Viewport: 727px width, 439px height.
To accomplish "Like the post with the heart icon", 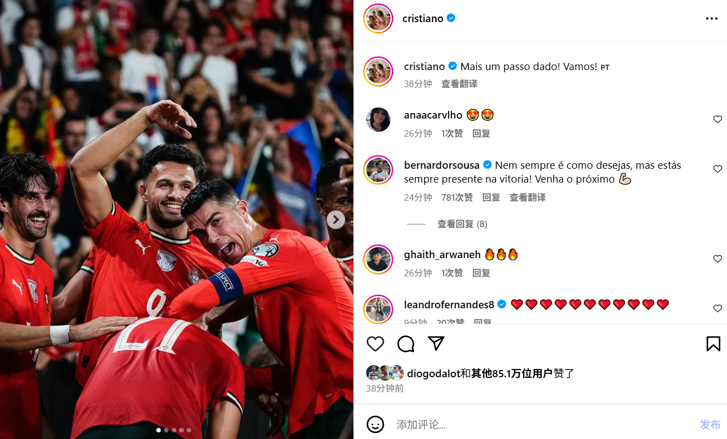I will point(375,344).
